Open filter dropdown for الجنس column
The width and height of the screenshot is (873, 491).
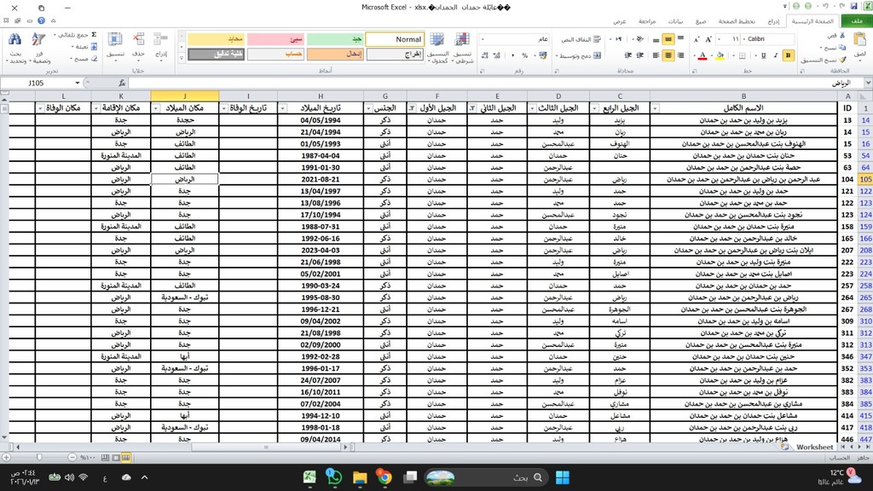click(368, 108)
